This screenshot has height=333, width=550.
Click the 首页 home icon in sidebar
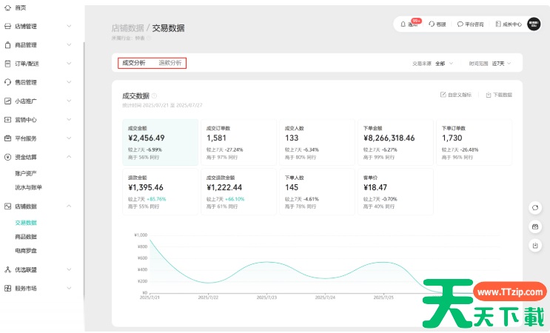coord(7,7)
